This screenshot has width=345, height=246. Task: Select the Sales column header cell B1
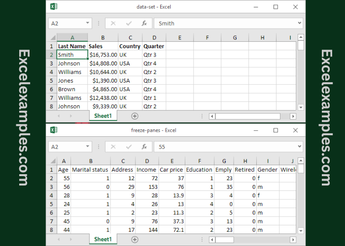coord(103,46)
